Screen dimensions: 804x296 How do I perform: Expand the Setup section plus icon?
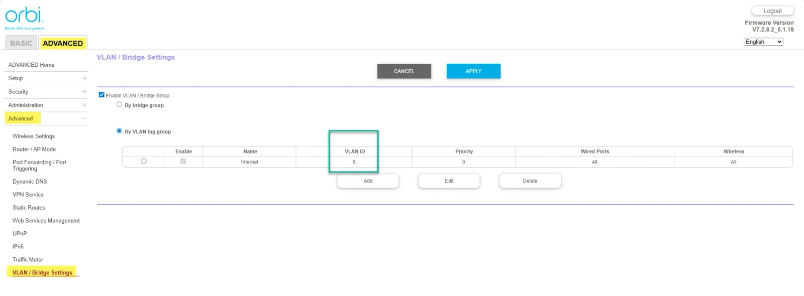point(84,78)
